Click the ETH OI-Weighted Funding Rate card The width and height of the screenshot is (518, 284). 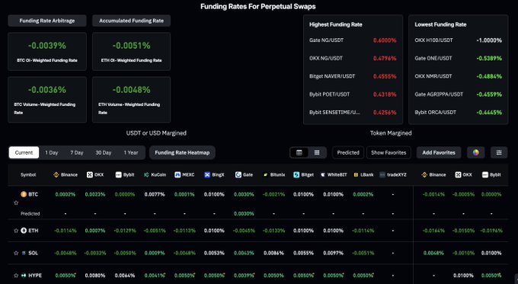132,52
